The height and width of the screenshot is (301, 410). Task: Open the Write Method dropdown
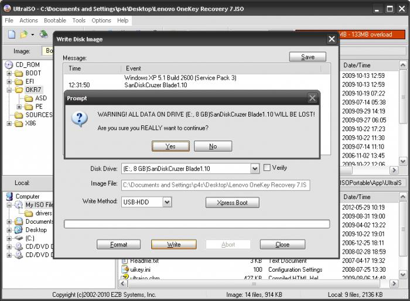[x=166, y=202]
